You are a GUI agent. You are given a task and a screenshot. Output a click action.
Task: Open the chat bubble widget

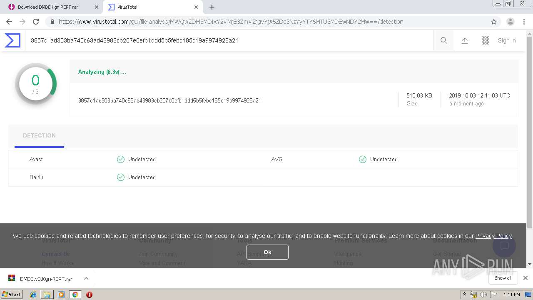point(504,245)
